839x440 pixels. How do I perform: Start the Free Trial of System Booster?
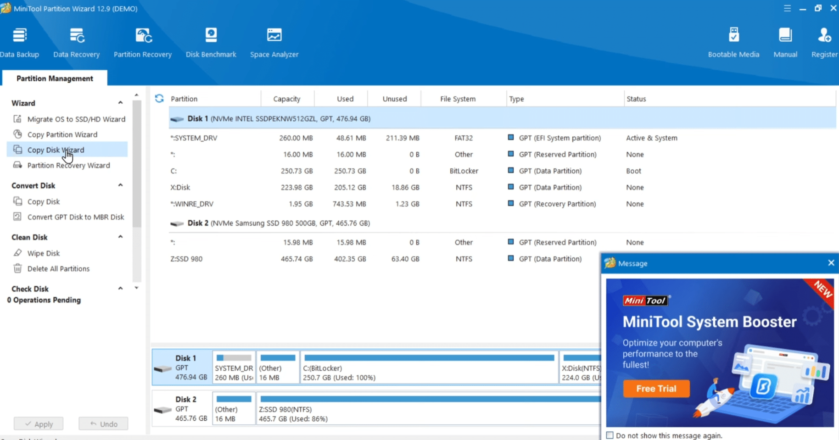click(x=656, y=388)
